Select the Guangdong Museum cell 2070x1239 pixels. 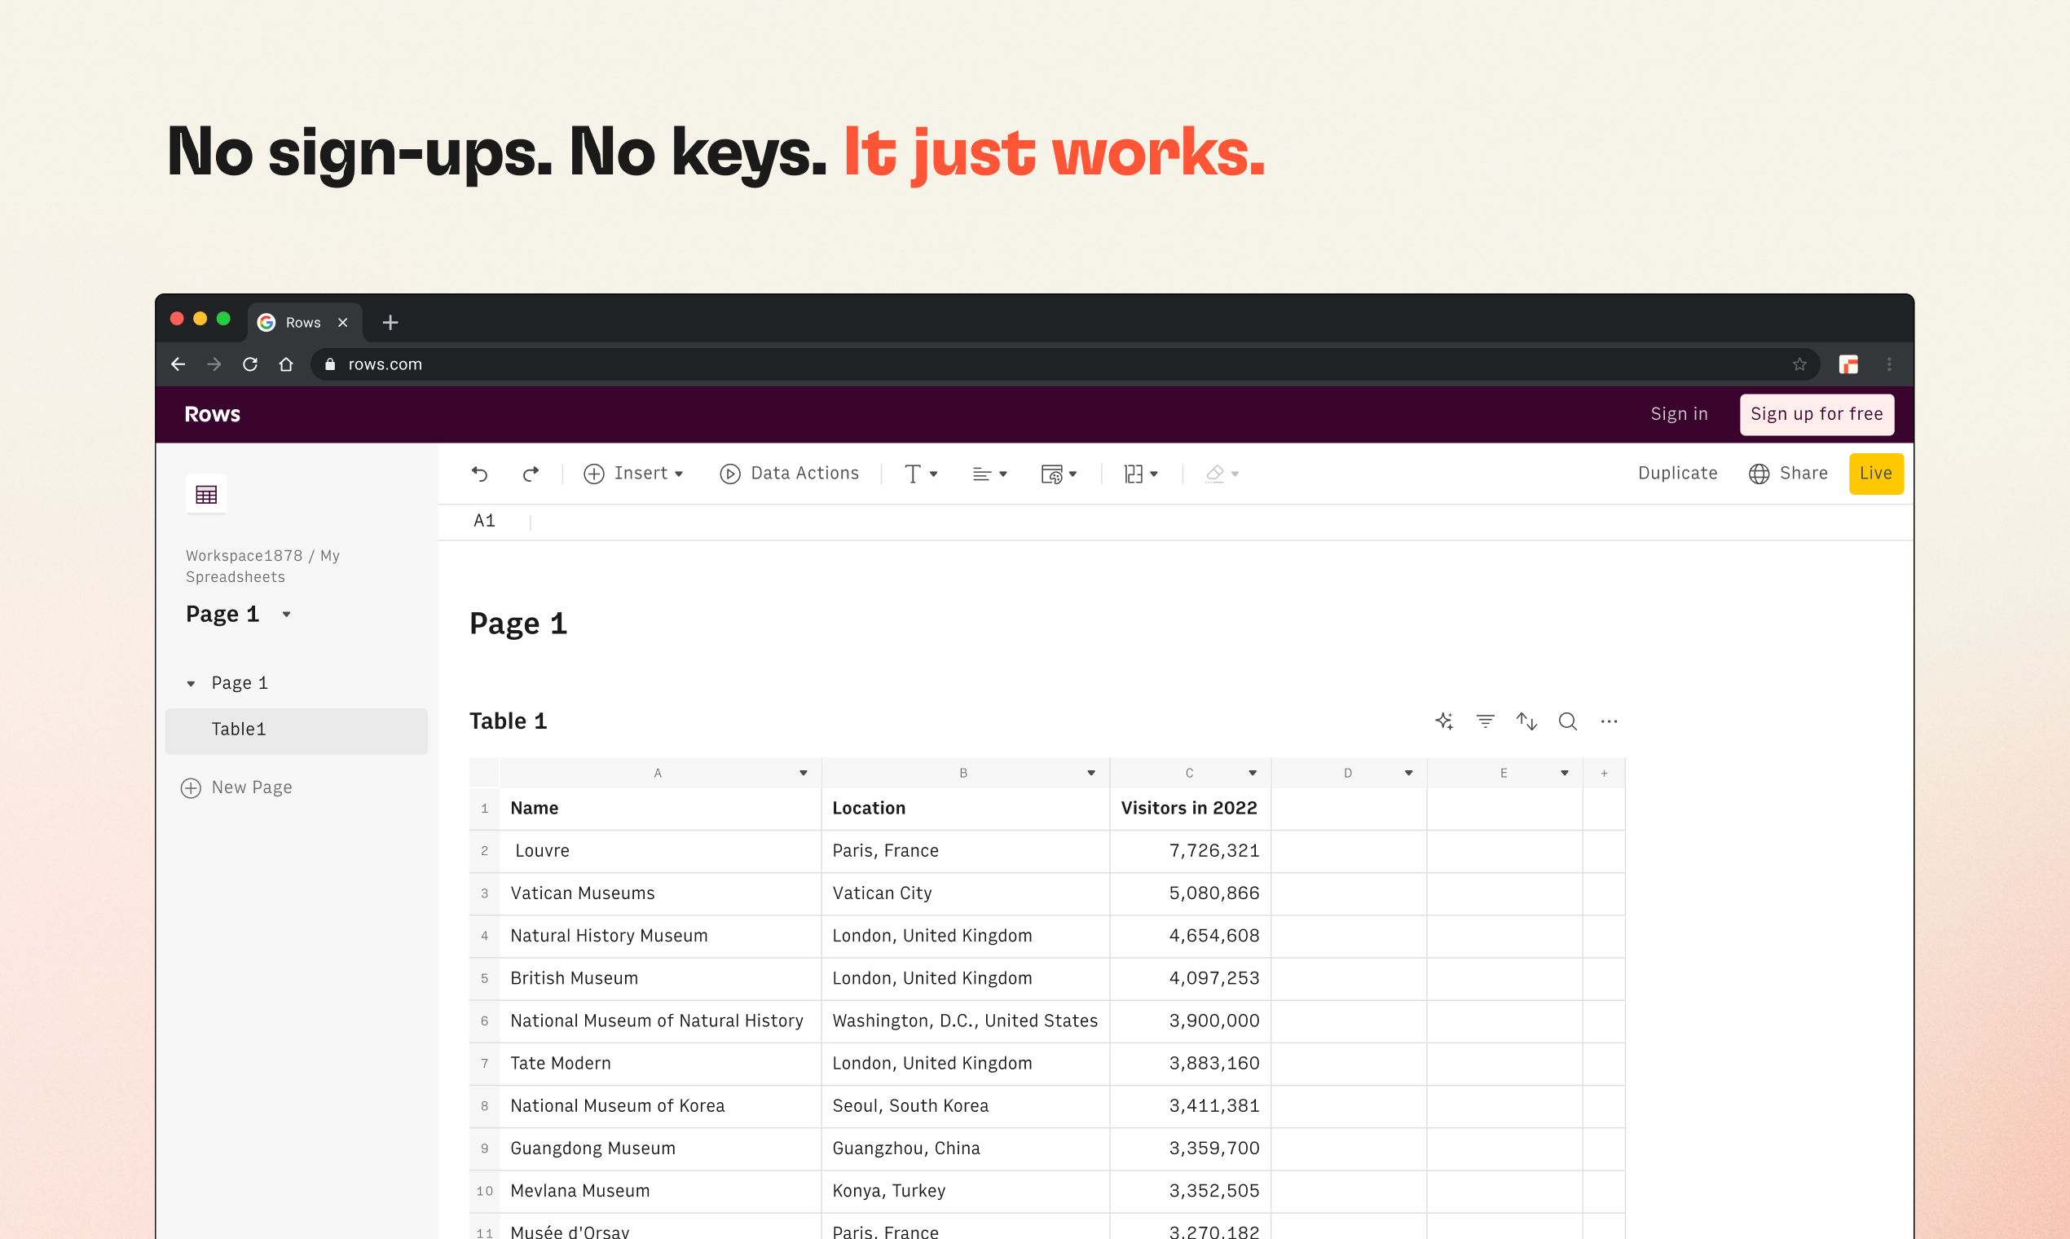click(x=660, y=1149)
